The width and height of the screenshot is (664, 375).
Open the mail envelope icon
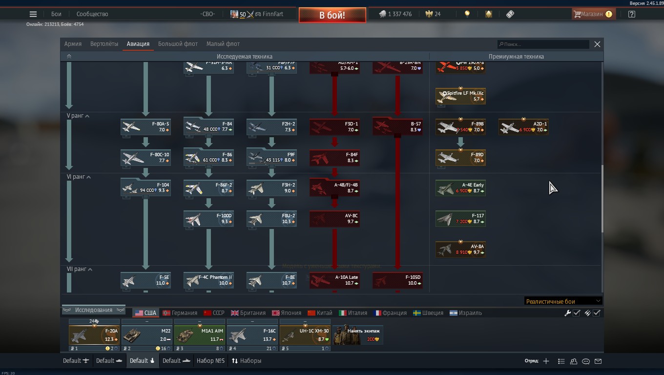click(x=598, y=361)
